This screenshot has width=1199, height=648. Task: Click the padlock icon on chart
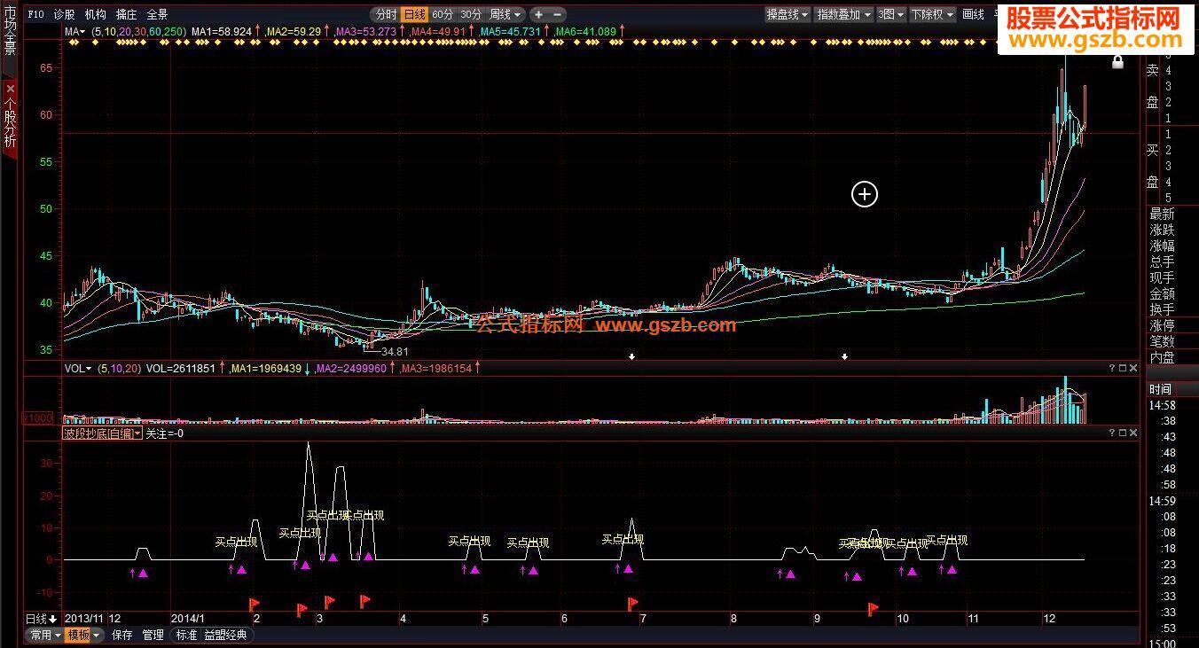(x=1117, y=62)
